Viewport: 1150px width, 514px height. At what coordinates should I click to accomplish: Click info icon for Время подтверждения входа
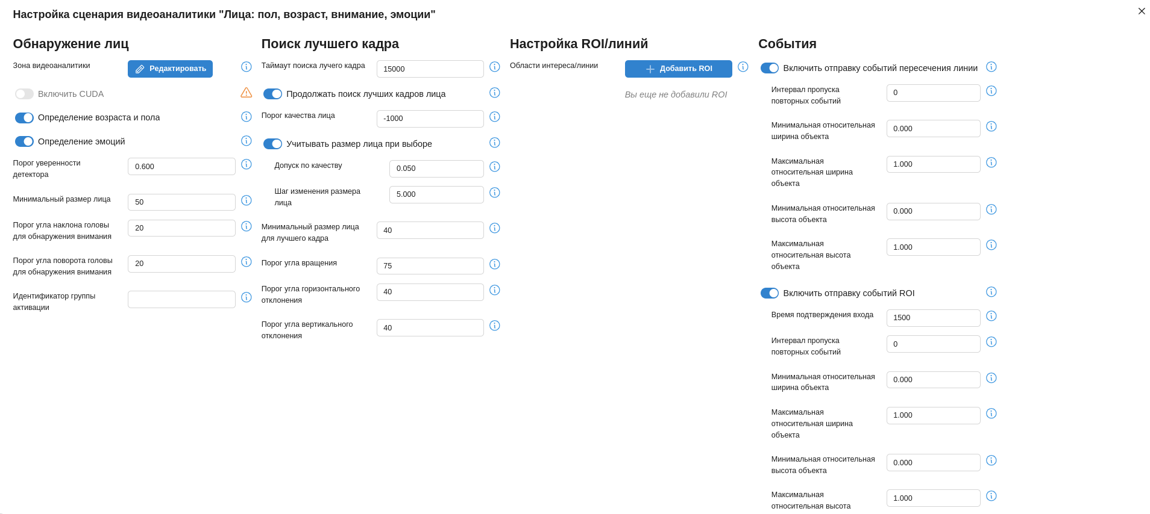pos(991,316)
